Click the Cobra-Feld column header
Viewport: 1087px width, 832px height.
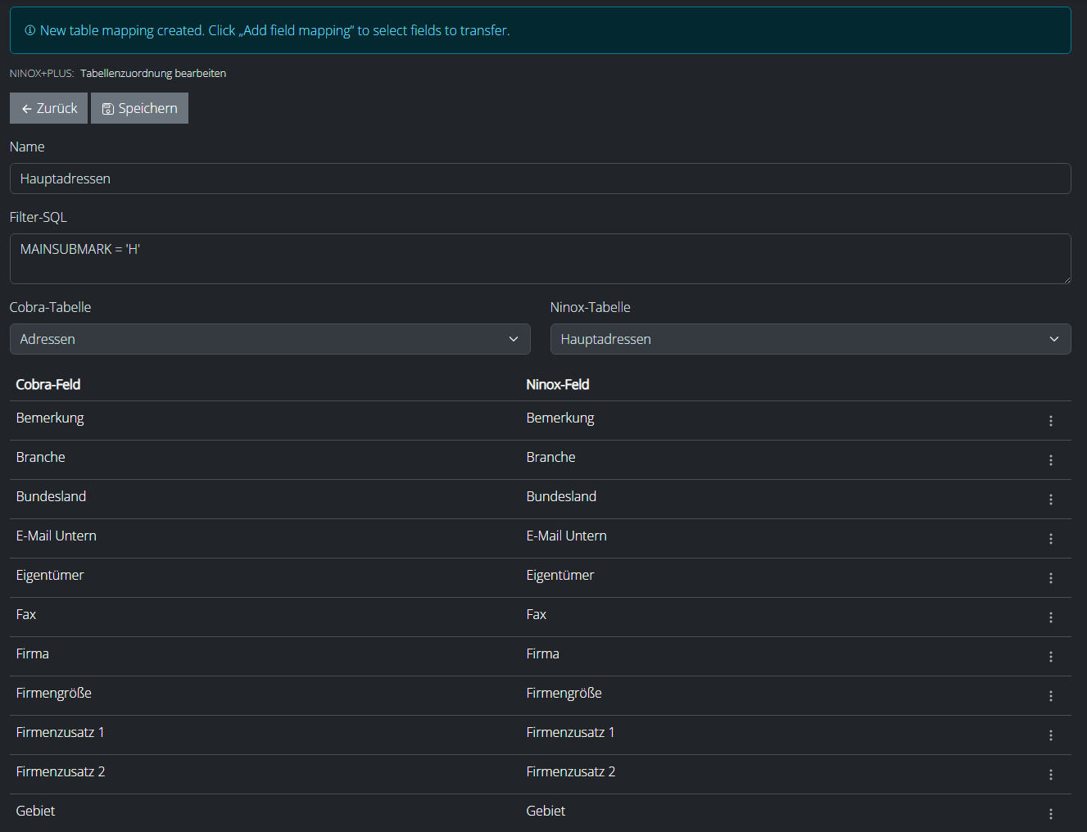pos(48,384)
